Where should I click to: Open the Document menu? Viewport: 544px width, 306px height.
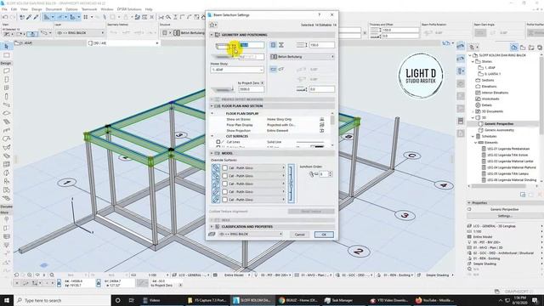(54, 9)
